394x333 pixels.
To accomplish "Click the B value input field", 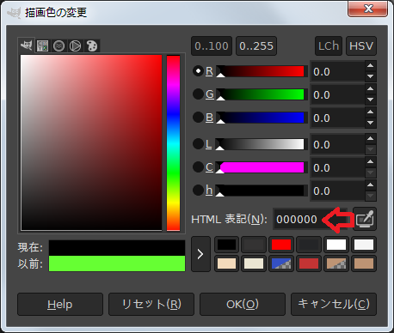I will (337, 118).
